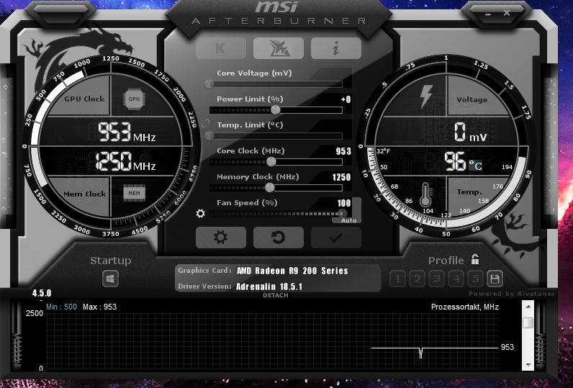Click the Min : 500 graph readout

(x=61, y=307)
